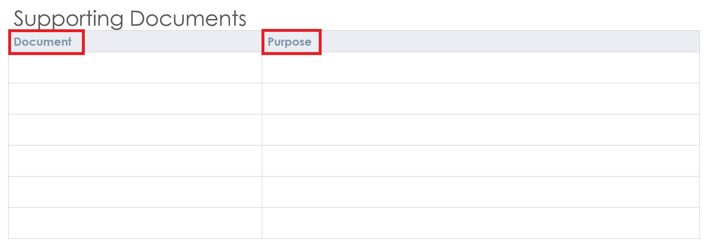
Task: Click the word "Documents" in the title
Action: (188, 19)
